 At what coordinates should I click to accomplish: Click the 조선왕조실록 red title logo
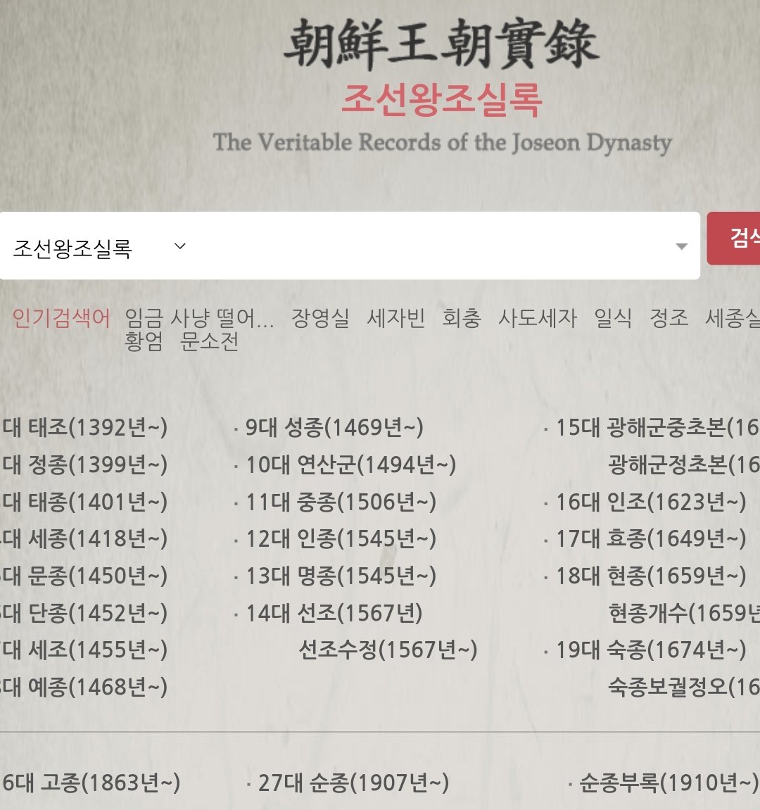pyautogui.click(x=442, y=99)
